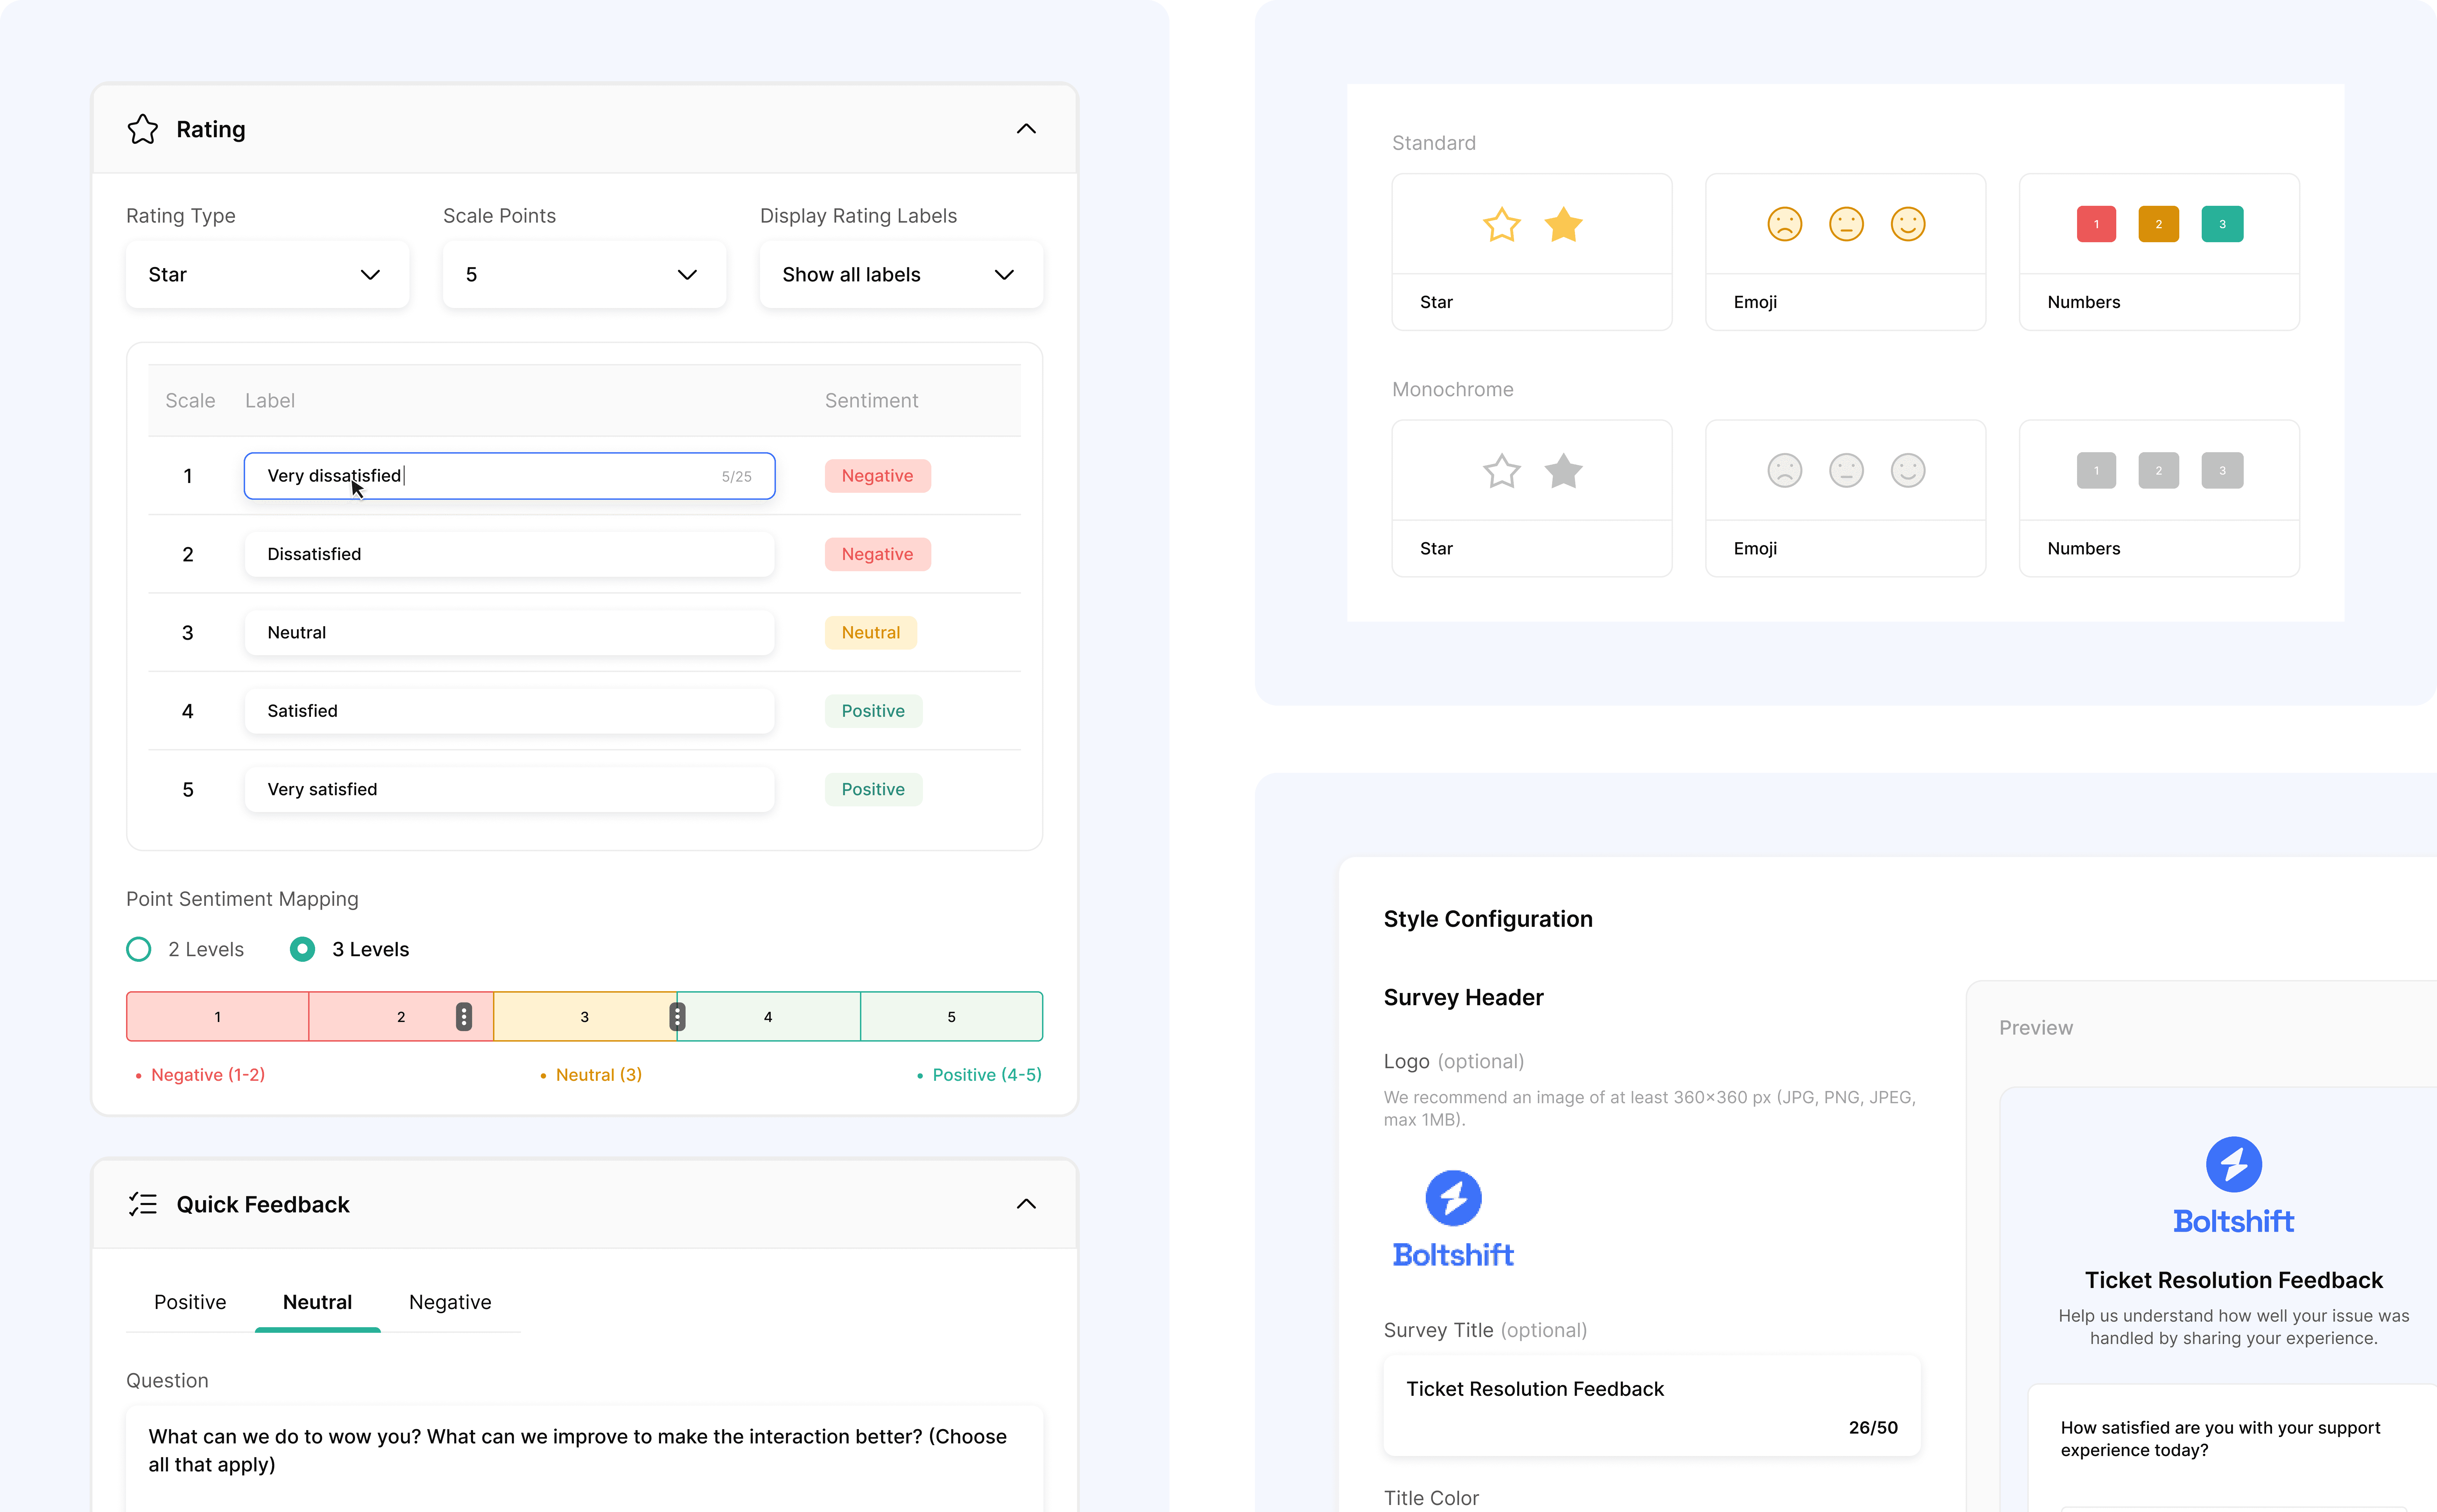Switch to the Positive feedback tab
The image size is (2437, 1512).
(x=190, y=1302)
